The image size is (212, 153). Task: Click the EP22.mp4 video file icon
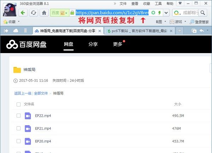point(28,116)
